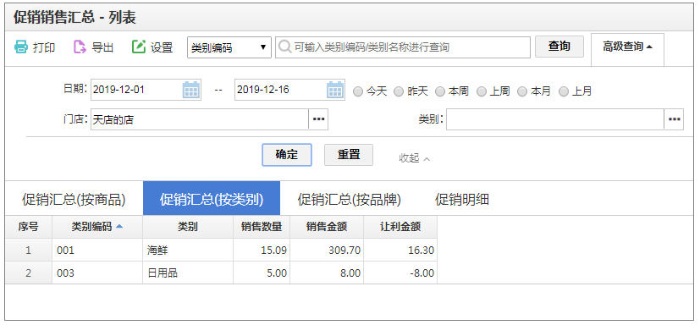This screenshot has width=700, height=325.
Task: Click the printer icon for 打印
Action: [21, 47]
